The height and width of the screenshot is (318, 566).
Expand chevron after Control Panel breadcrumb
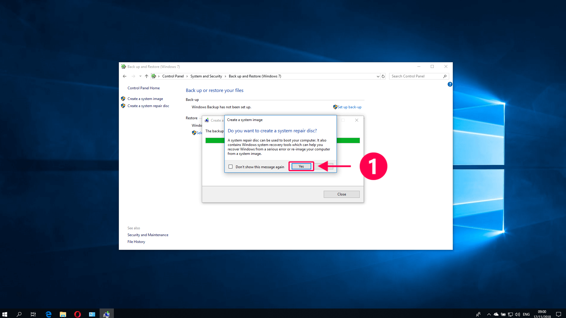[x=187, y=76]
